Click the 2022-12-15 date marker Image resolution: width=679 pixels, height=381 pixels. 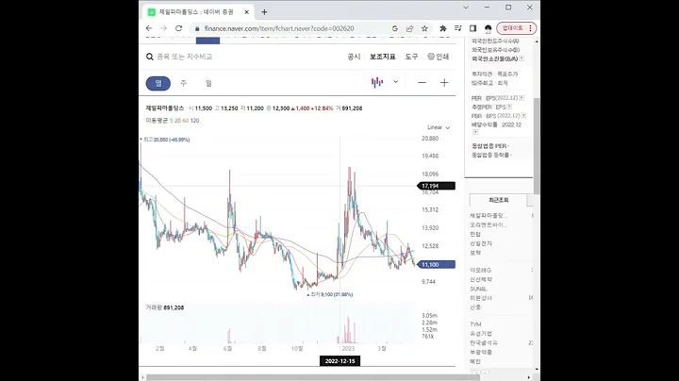pos(339,361)
